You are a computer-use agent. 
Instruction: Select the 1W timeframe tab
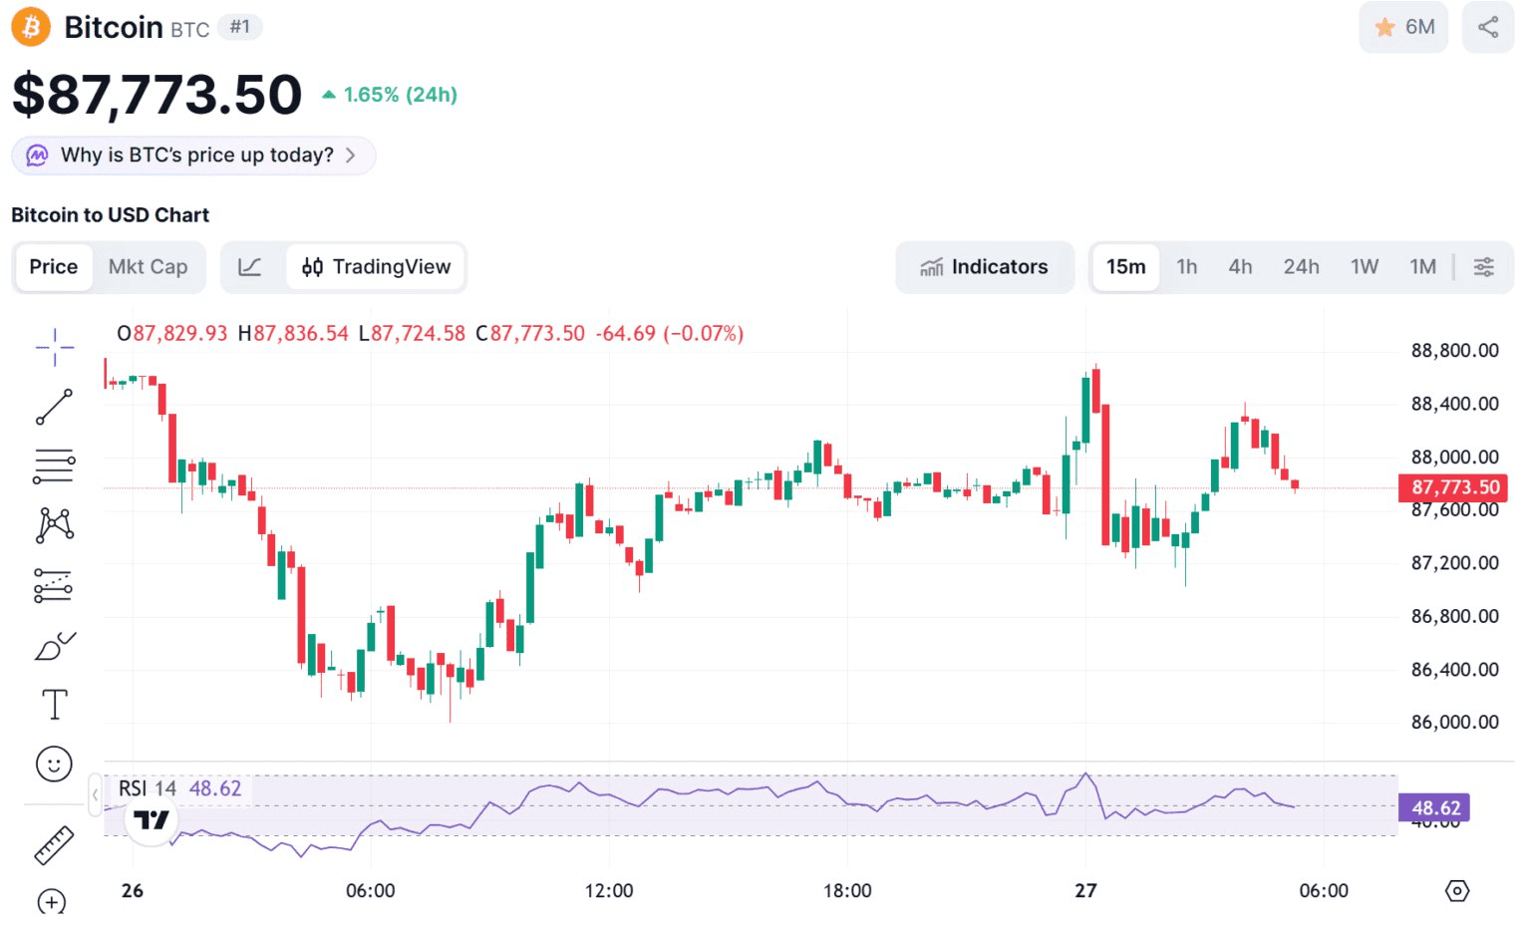coord(1364,267)
